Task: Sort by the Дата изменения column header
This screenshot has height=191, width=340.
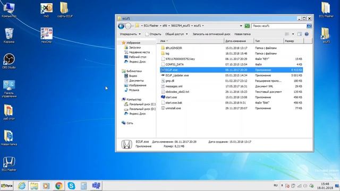Action: click(239, 41)
